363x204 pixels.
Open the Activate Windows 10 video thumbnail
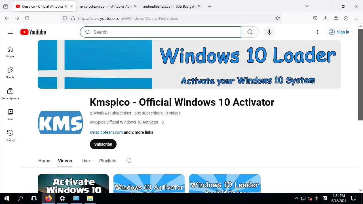(x=73, y=183)
